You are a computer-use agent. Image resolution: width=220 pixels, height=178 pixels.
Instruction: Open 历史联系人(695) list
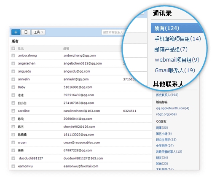(167, 95)
